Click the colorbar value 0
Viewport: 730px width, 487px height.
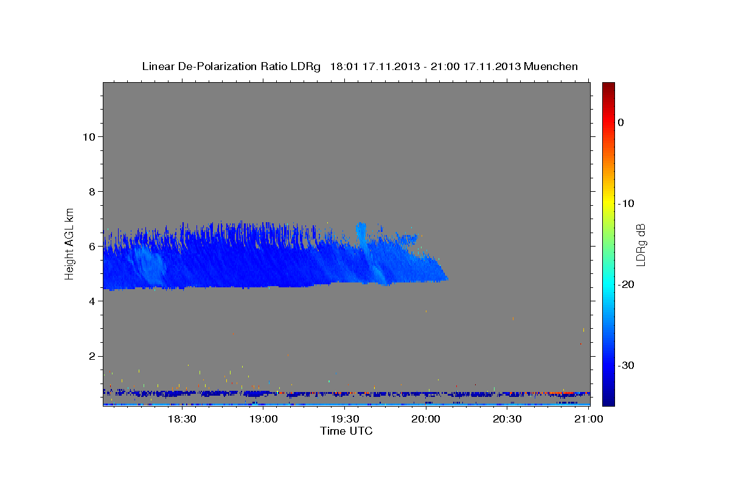click(x=620, y=122)
